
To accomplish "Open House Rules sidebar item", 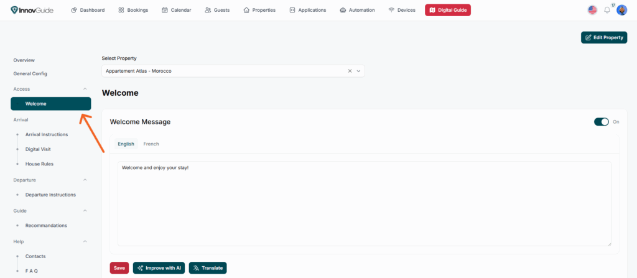I will pyautogui.click(x=39, y=164).
